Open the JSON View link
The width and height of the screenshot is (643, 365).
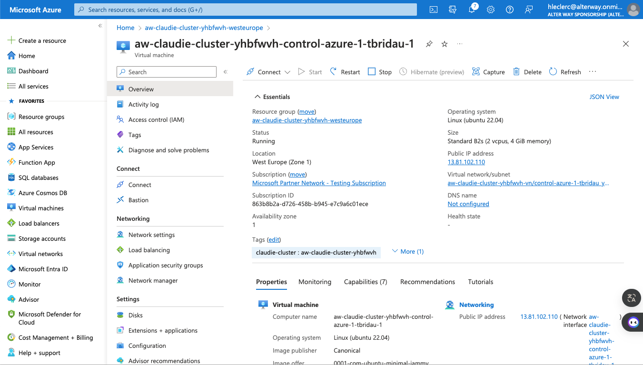(x=604, y=97)
